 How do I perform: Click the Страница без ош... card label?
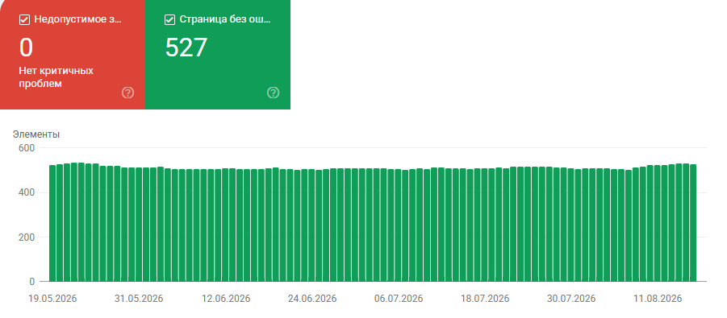(x=225, y=20)
